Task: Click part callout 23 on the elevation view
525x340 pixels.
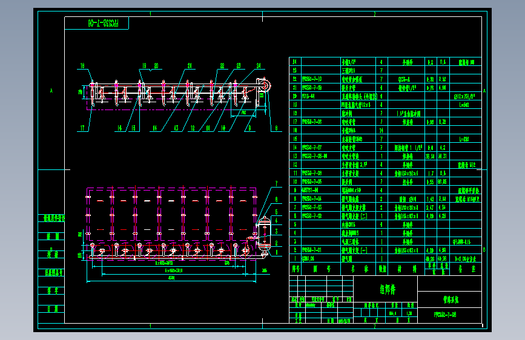Action: point(239,66)
